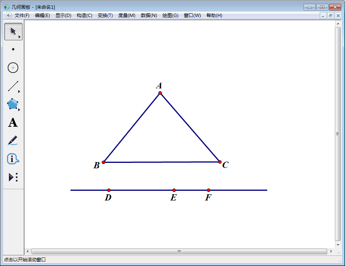Image resolution: width=345 pixels, height=266 pixels.
Task: Open the 文件(F) menu
Action: [22, 16]
